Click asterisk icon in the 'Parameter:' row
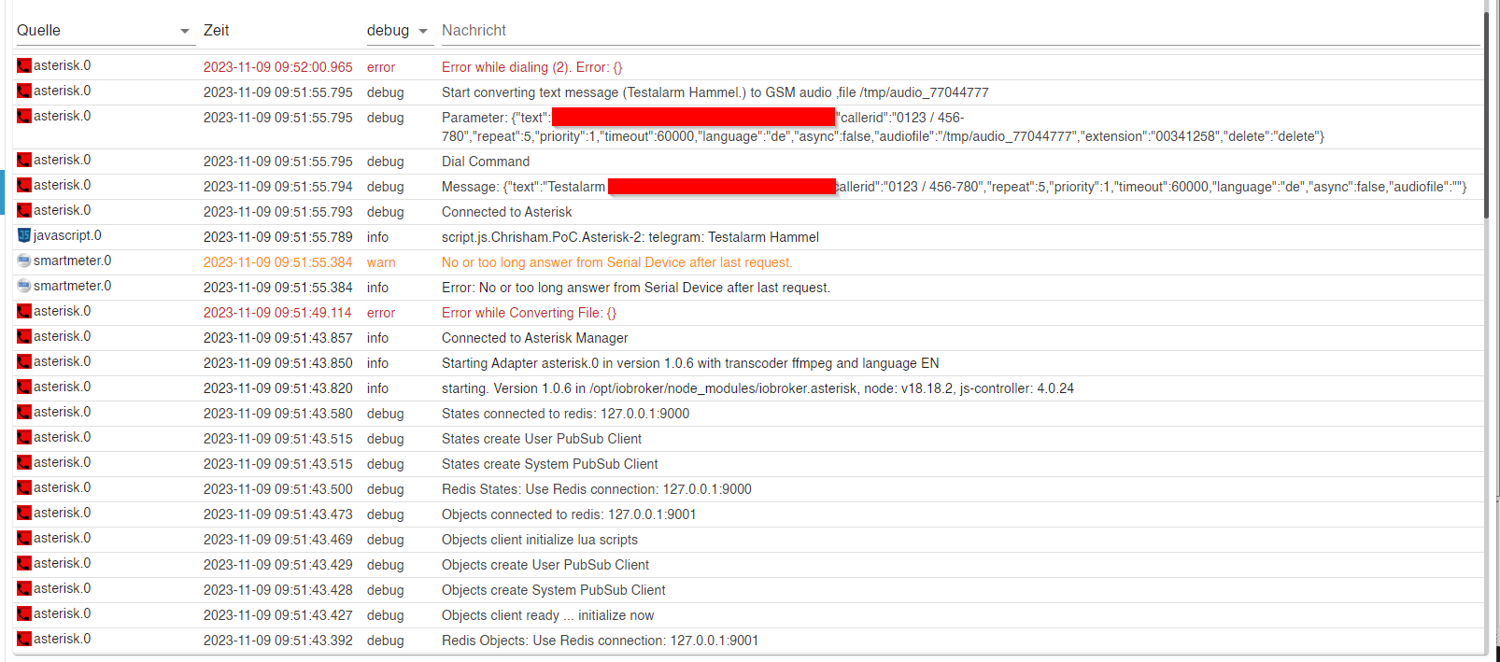Viewport: 1500px width, 662px height. (24, 116)
